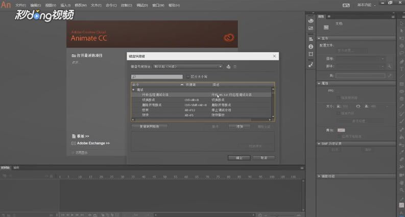Toggle 缩放帧间距 checkbox under FPS
The width and height of the screenshot is (405, 217).
coord(339,98)
